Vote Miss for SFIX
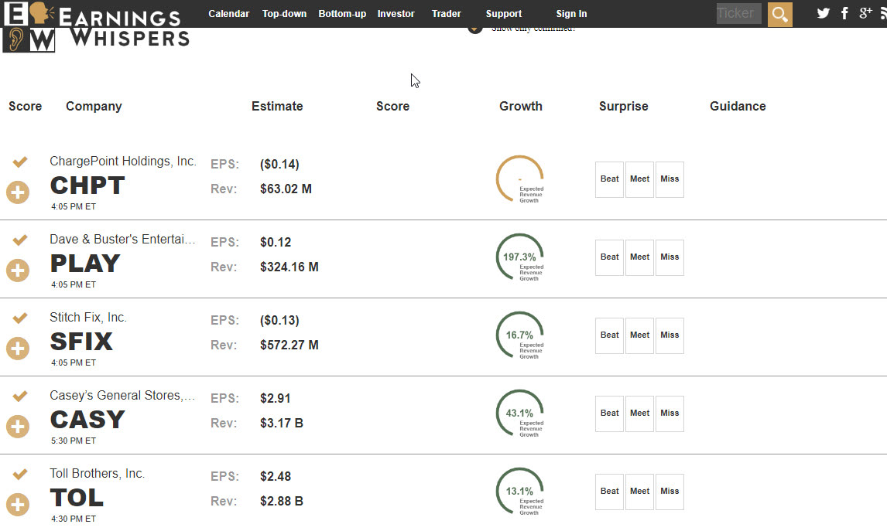The height and width of the screenshot is (531, 887). click(670, 335)
